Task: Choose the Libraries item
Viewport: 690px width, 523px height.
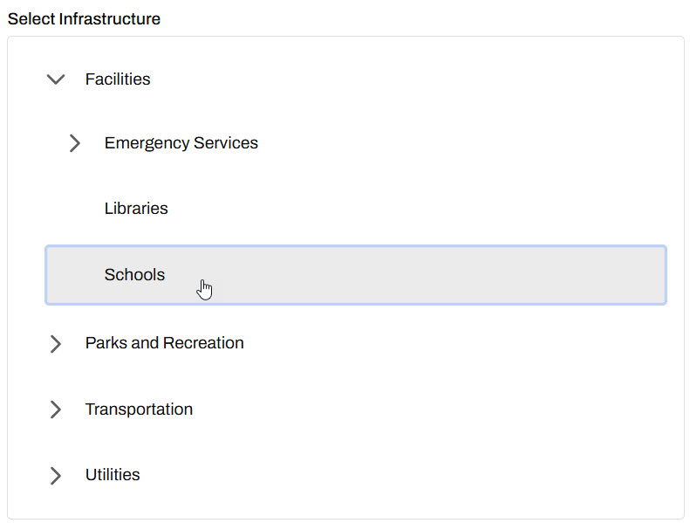Action: coord(136,209)
